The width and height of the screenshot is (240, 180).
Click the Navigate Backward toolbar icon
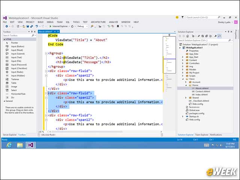[x=7, y=26]
